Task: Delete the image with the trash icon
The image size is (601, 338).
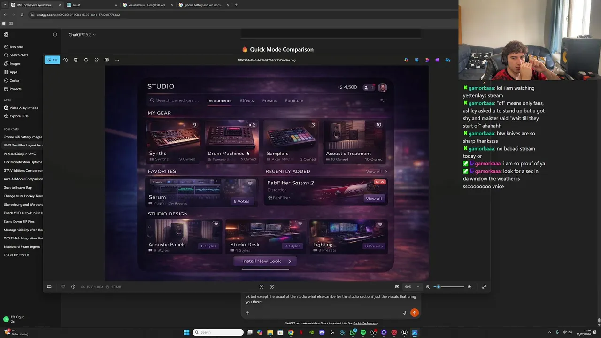Action: [x=76, y=60]
